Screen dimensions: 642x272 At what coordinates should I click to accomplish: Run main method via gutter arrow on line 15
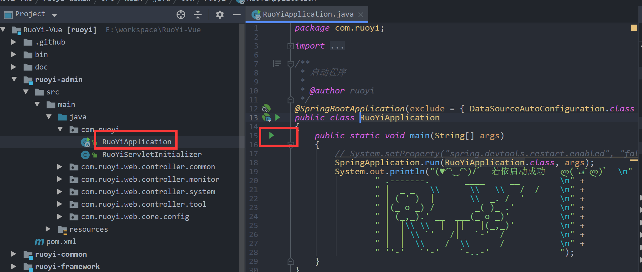tap(272, 135)
